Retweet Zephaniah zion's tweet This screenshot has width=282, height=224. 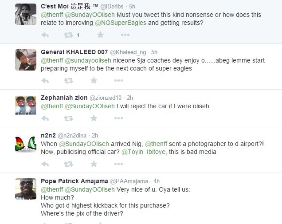coord(68,118)
